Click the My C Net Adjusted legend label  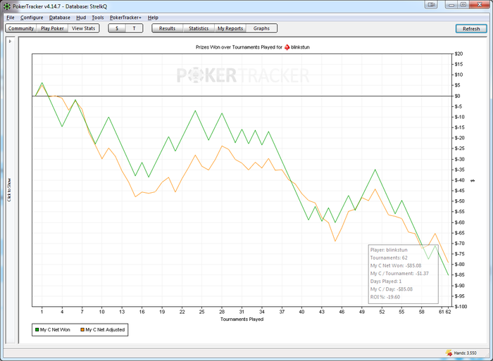point(105,329)
